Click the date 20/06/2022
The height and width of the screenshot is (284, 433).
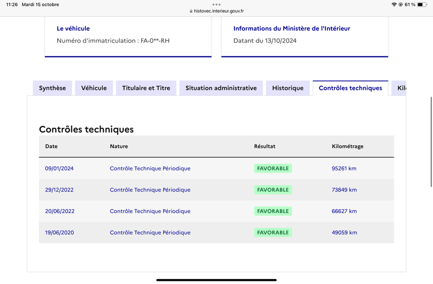tap(60, 211)
